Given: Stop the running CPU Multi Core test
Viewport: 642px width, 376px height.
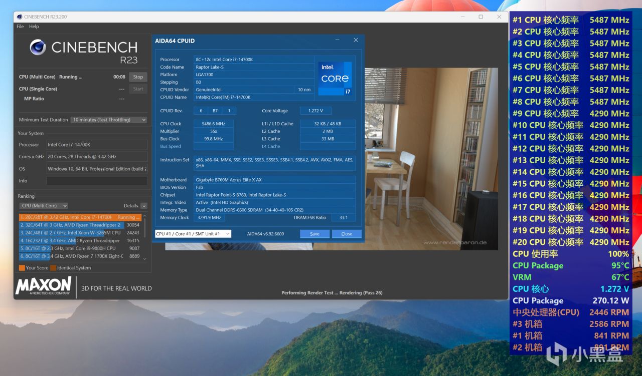Looking at the screenshot, I should [x=138, y=77].
